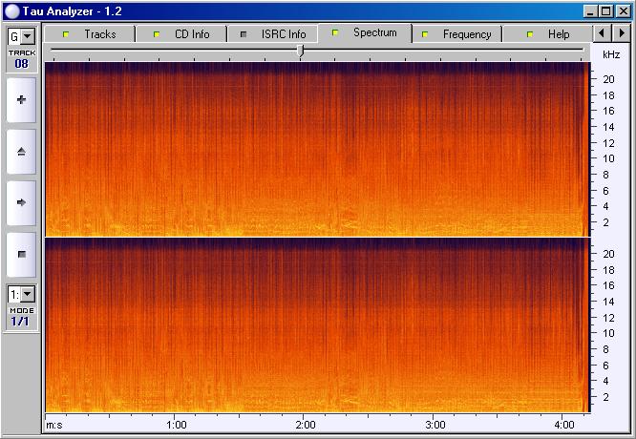Click the lower channel spectrogram
The width and height of the screenshot is (636, 439).
point(315,324)
